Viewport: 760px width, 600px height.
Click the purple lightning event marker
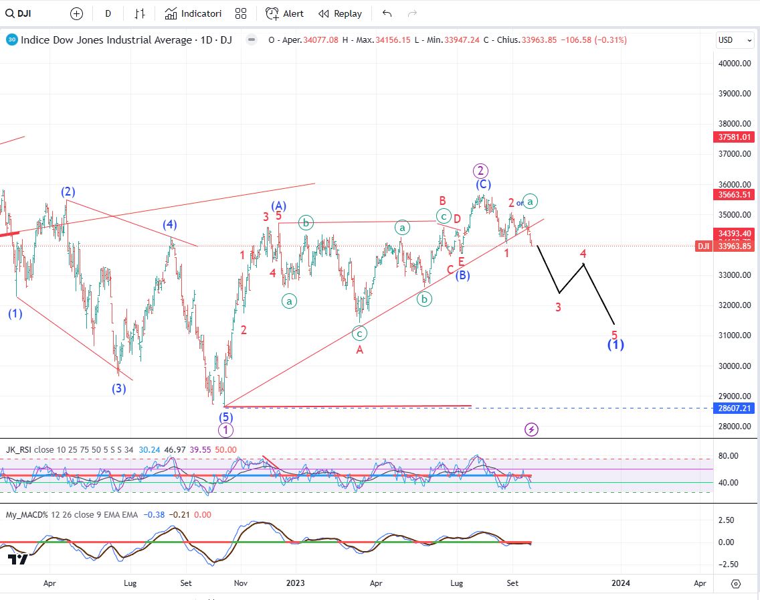[x=532, y=429]
